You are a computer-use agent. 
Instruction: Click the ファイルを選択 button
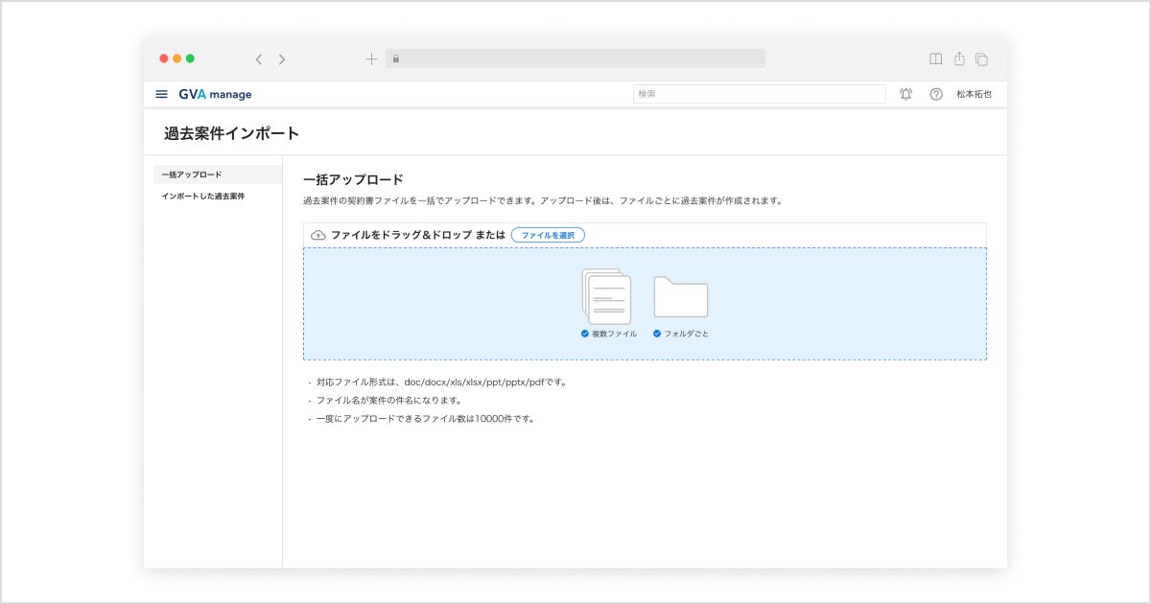[x=548, y=235]
